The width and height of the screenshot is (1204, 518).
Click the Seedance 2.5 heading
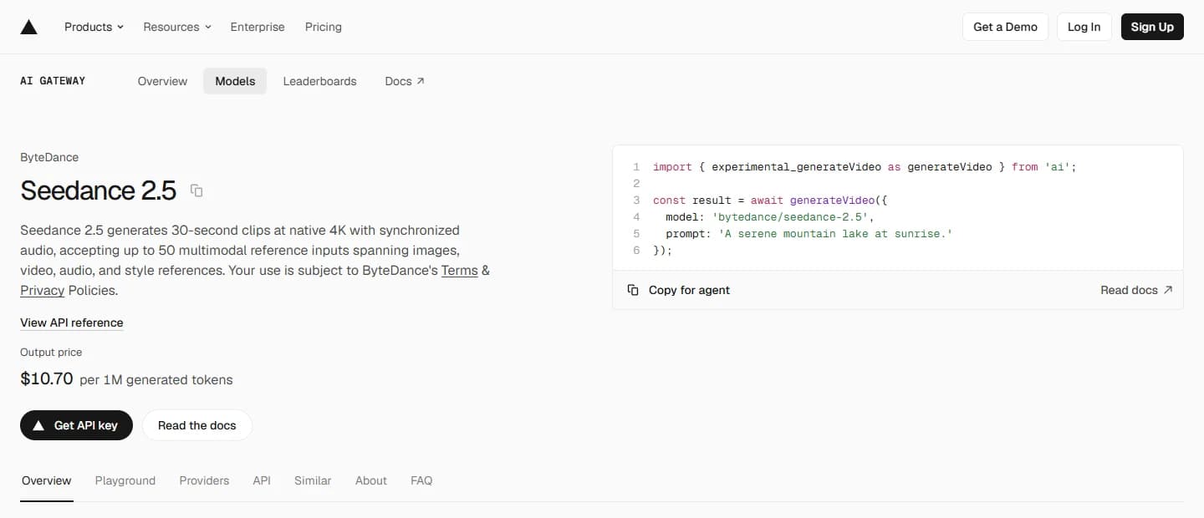click(99, 190)
